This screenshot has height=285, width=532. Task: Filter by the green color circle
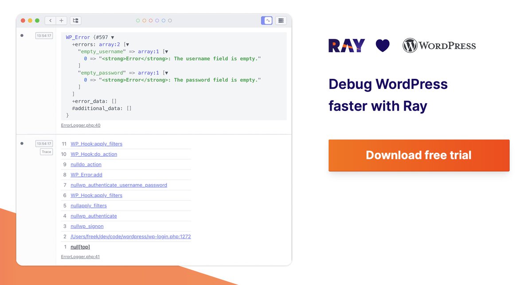138,20
